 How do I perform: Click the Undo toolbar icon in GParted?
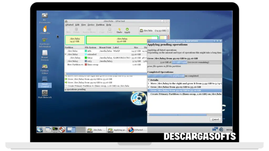[x=119, y=30]
